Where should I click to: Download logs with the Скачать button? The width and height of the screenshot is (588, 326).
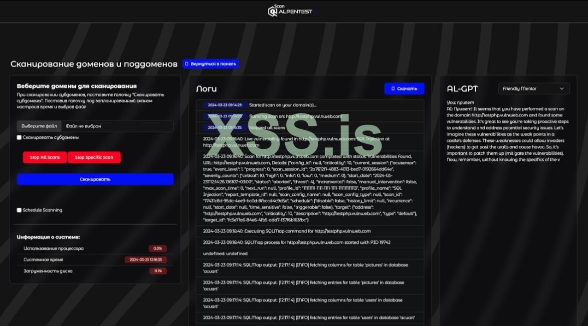[404, 89]
